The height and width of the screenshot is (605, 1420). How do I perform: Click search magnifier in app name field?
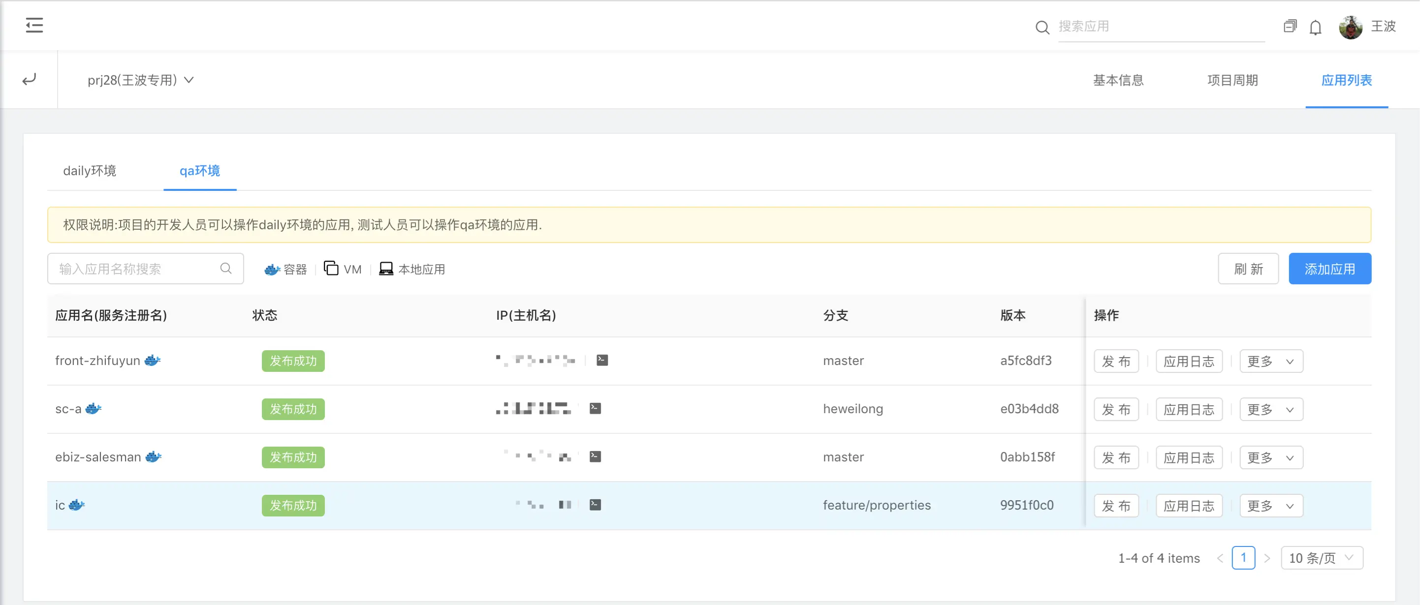(x=225, y=269)
